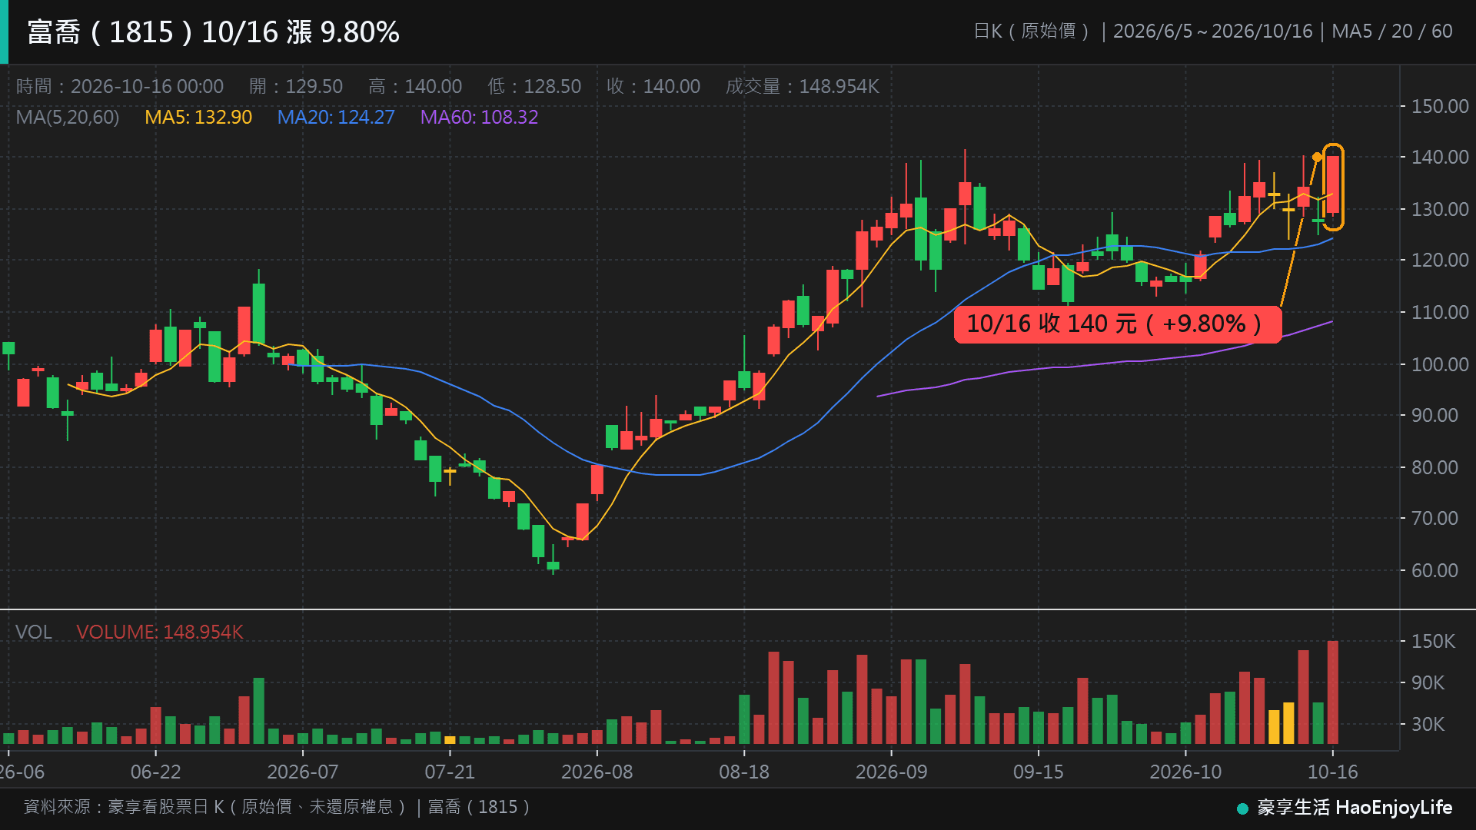Image resolution: width=1476 pixels, height=830 pixels.
Task: Click the MA(5,20,60) legend label
Action: click(68, 118)
